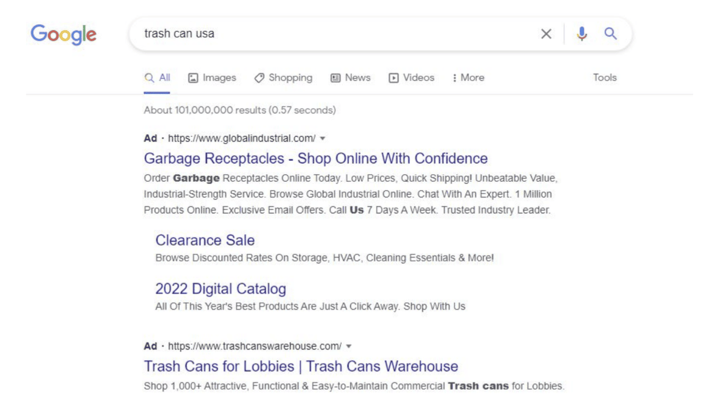Open 'Trash Cans for Lobbies | Trash Cans Warehouse'

(301, 366)
